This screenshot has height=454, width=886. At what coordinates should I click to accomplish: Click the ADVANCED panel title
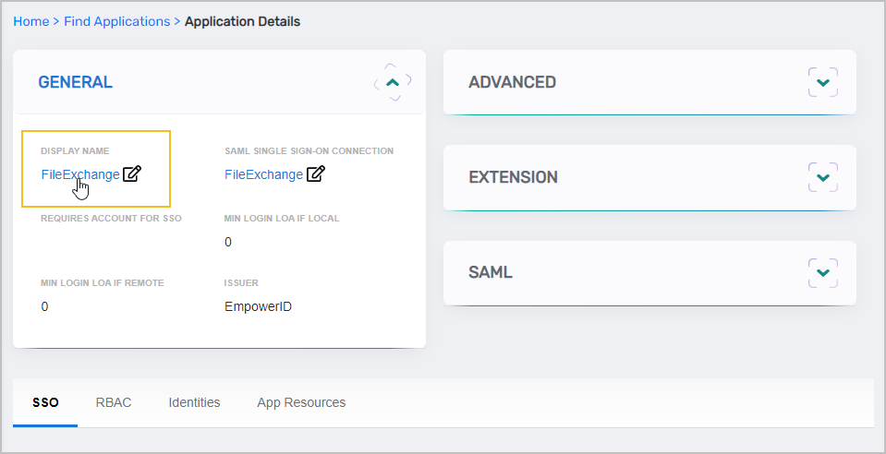[x=512, y=82]
